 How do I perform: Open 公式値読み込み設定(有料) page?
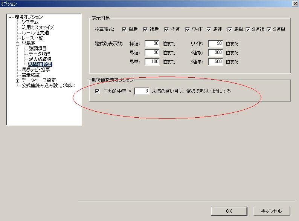49,85
